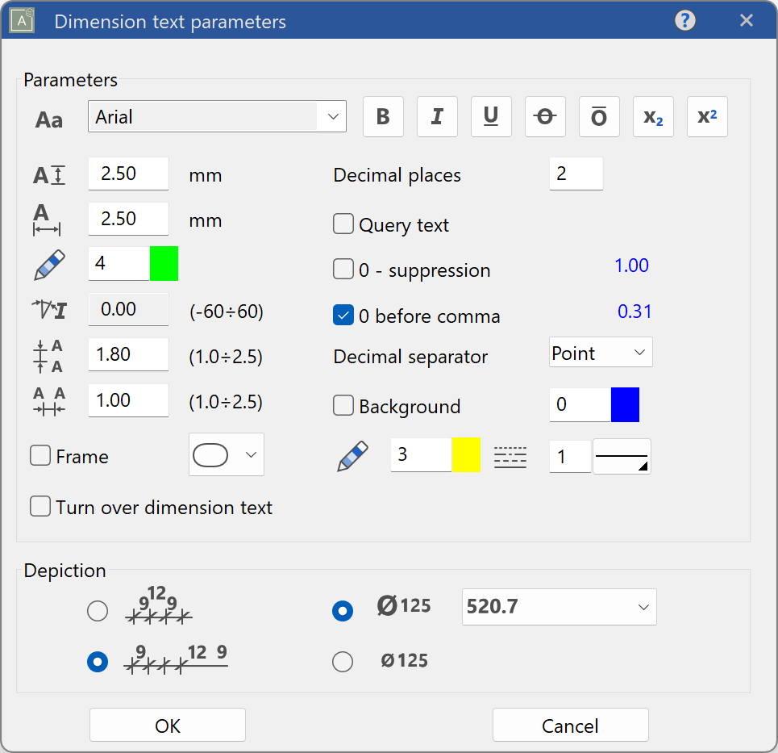This screenshot has height=753, width=778.
Task: Check the Turn over dimension text option
Action: [x=40, y=506]
